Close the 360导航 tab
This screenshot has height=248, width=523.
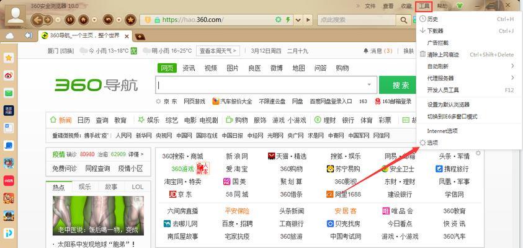(x=127, y=36)
